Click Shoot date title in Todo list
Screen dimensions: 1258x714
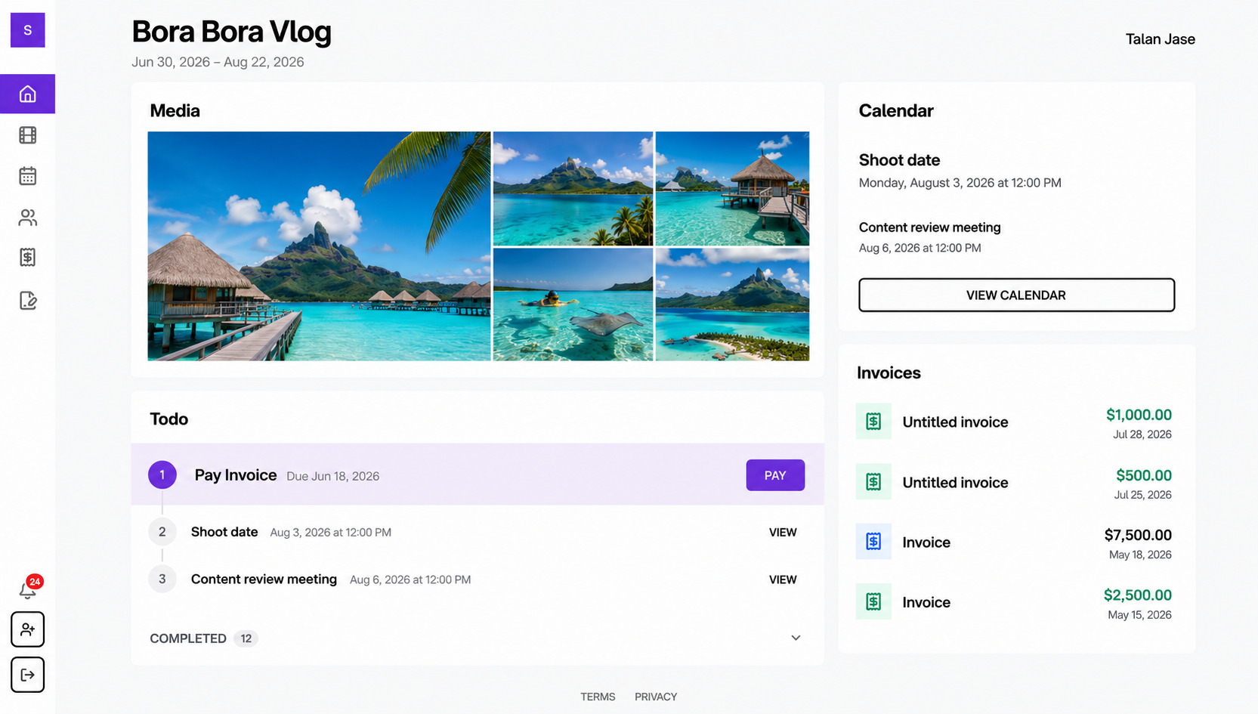224,532
